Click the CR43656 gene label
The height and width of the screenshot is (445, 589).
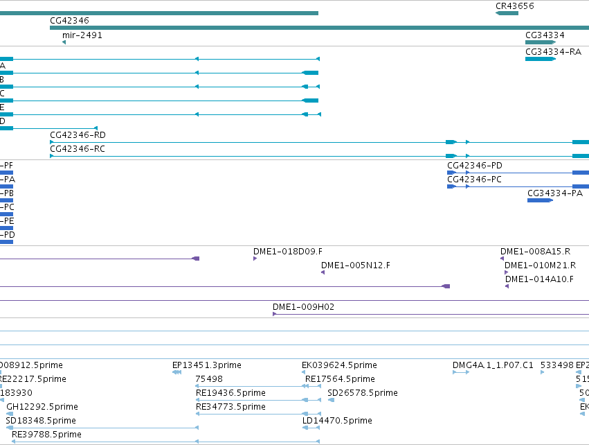[x=515, y=6]
